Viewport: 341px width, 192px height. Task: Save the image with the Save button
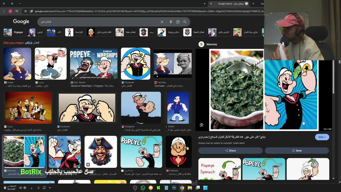pyautogui.click(x=297, y=151)
